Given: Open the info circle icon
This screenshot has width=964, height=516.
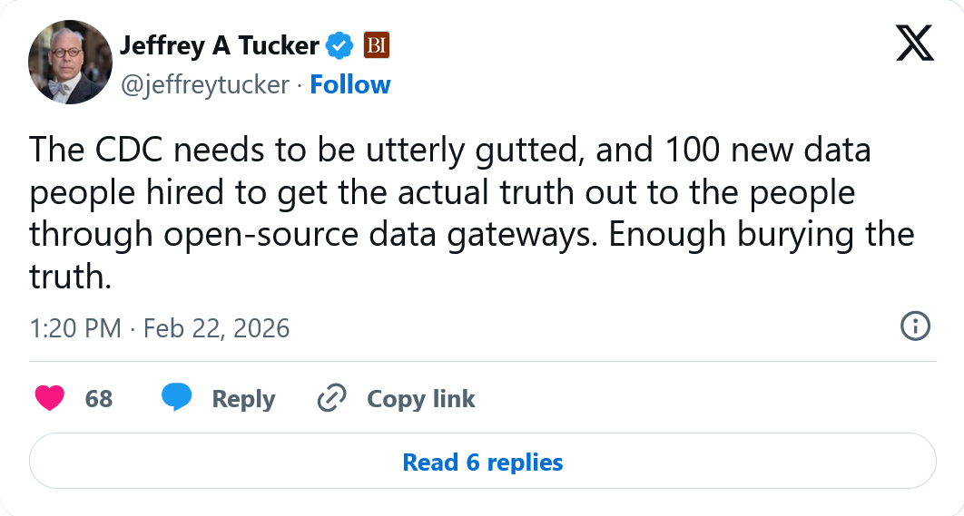Looking at the screenshot, I should point(914,326).
